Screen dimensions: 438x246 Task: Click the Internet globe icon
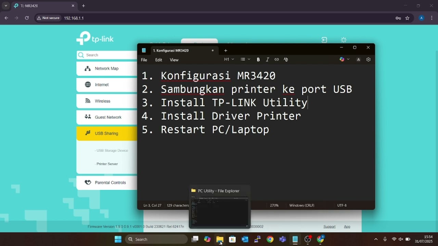pyautogui.click(x=88, y=84)
